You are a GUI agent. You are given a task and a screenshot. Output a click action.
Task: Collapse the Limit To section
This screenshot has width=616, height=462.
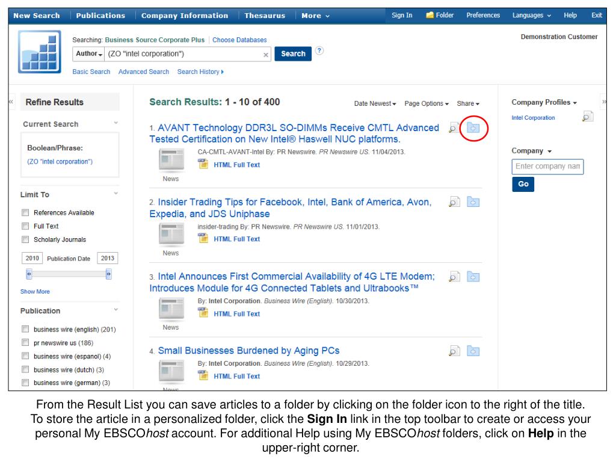(116, 193)
